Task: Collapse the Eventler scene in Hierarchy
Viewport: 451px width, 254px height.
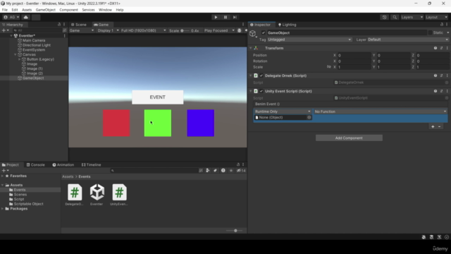Action: click(x=11, y=36)
